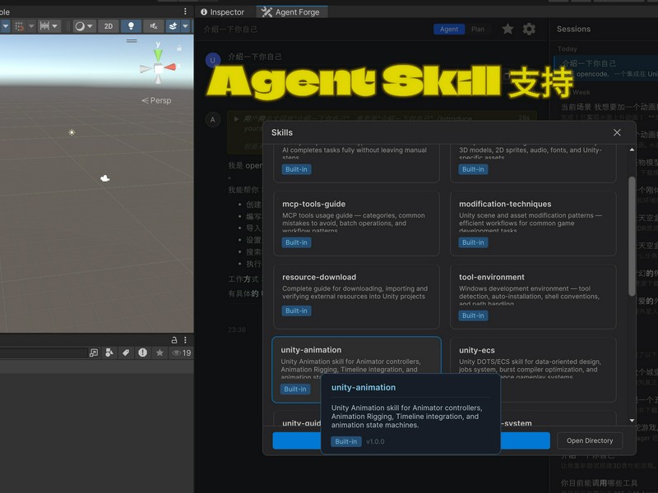Viewport: 658px width, 493px height.
Task: Open session '你目前能调用哪些工具'
Action: (x=600, y=483)
